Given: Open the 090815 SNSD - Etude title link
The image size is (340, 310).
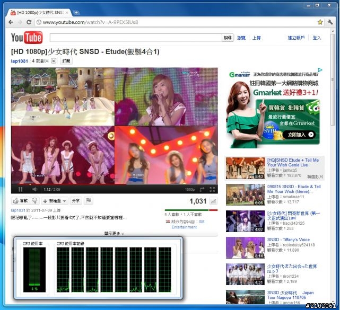Looking at the screenshot, I should [294, 189].
